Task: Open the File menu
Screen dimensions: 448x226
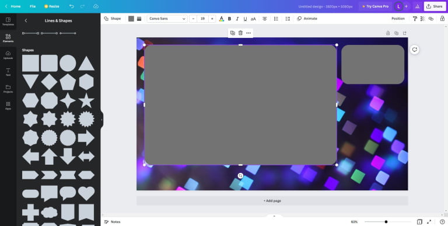Action: point(33,6)
